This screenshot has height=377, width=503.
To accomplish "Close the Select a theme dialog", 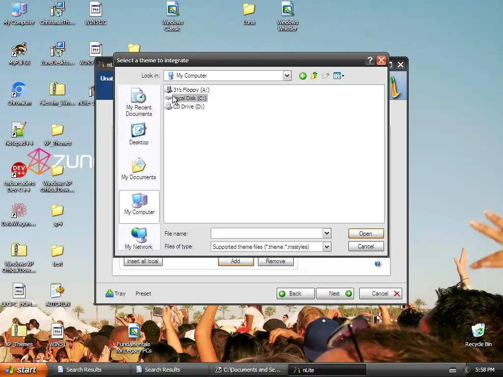I will (x=381, y=60).
